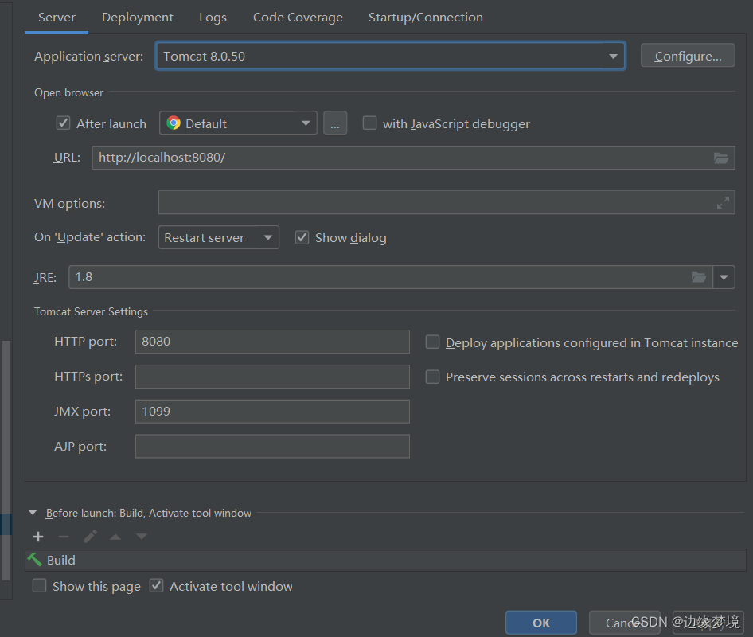Enable Preserve sessions across restarts and redeploys

[432, 377]
